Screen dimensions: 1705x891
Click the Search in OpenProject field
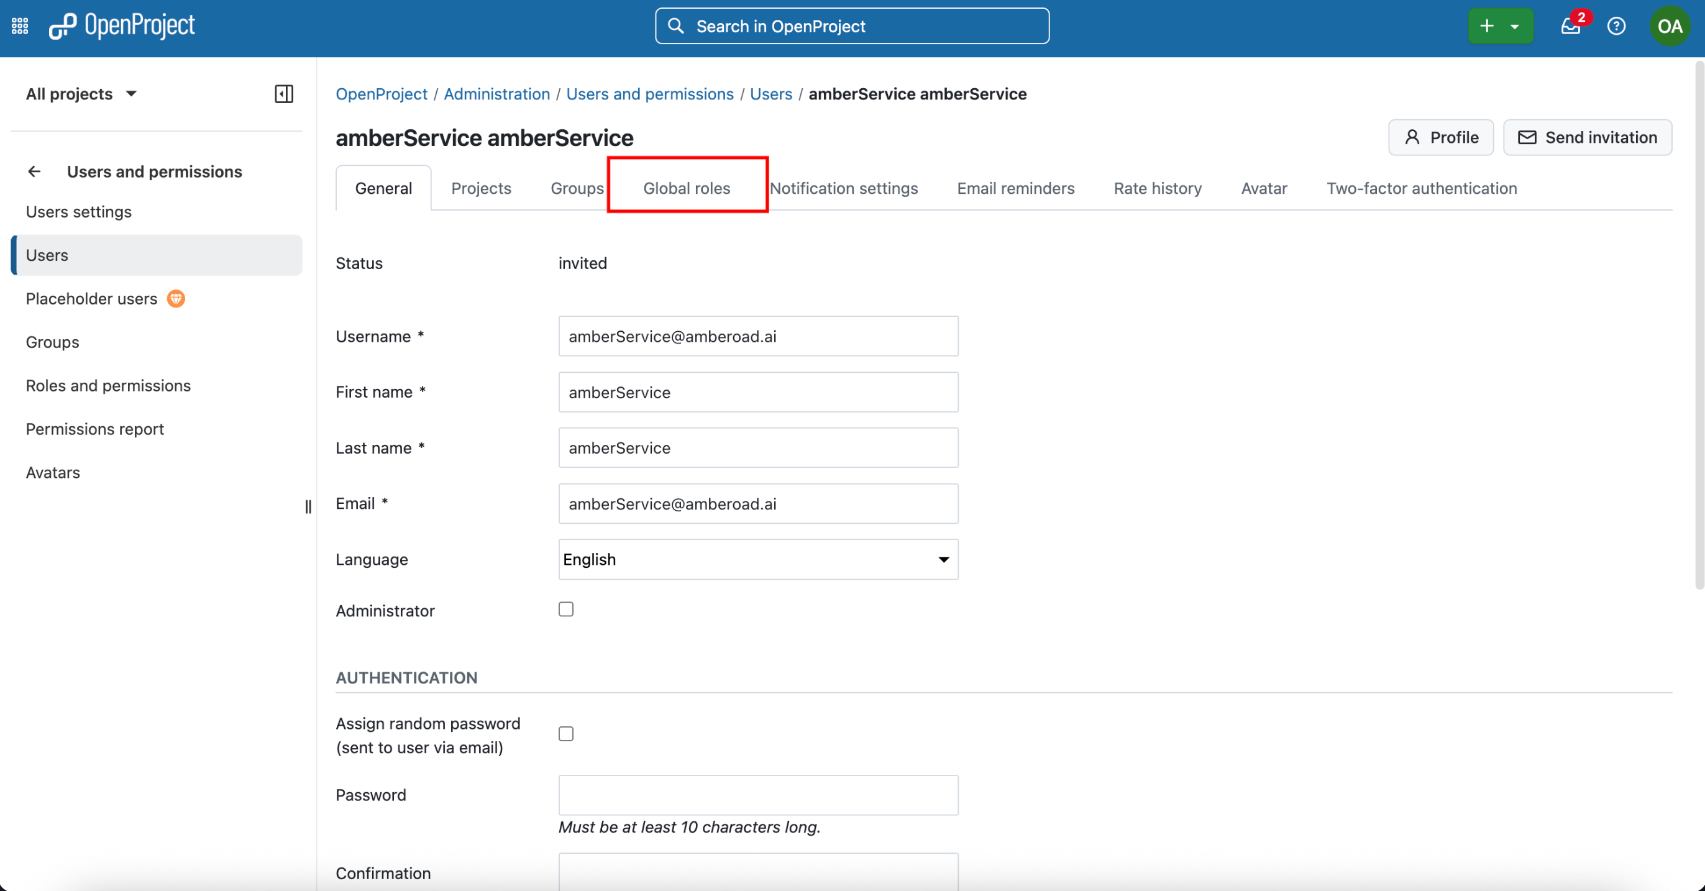click(852, 26)
